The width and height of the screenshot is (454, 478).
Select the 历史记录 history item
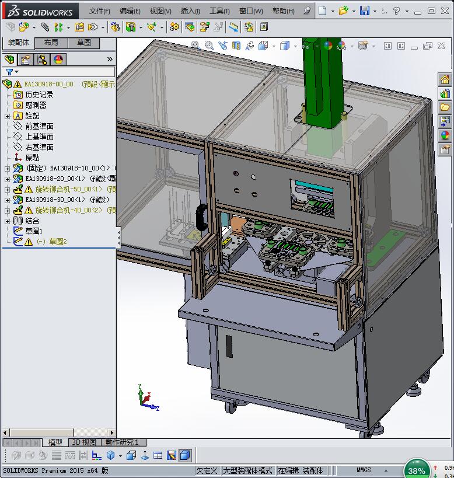point(39,95)
